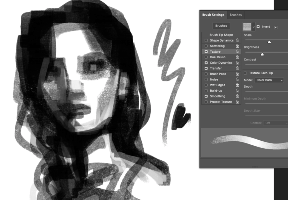
Task: Click the Contrast slider track
Action: click(267, 65)
